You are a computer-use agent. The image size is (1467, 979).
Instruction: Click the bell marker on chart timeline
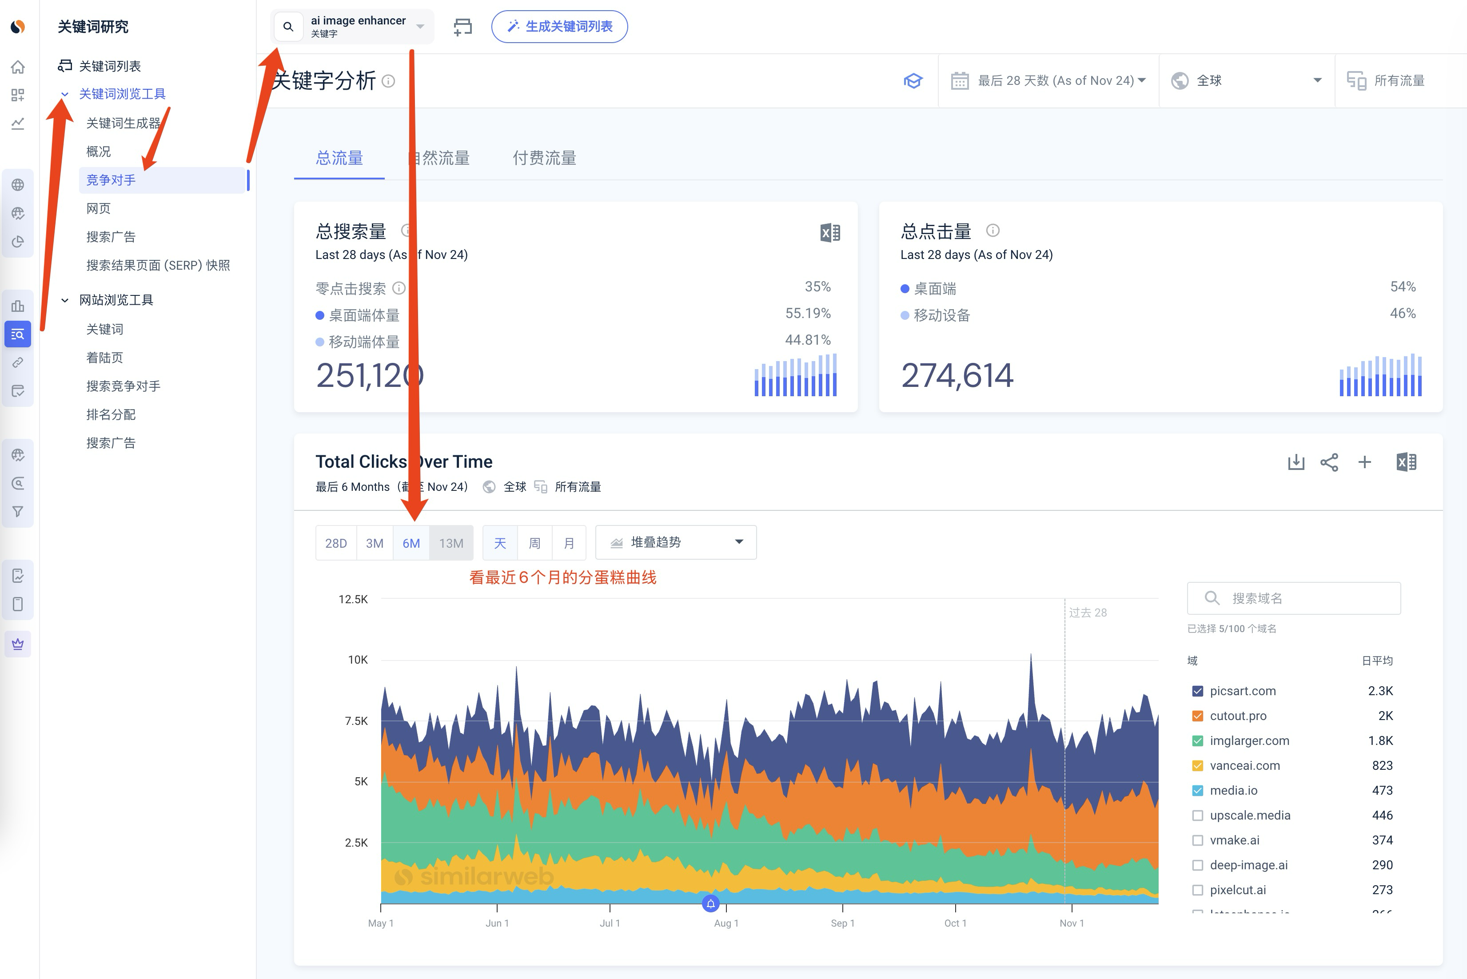pyautogui.click(x=711, y=903)
